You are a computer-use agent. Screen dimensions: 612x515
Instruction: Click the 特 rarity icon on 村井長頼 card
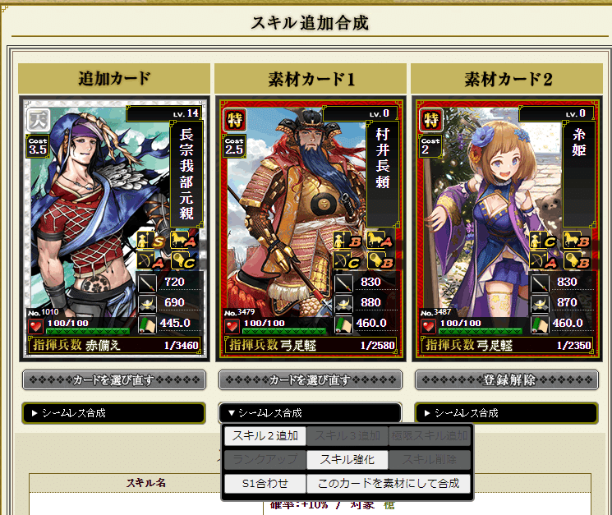click(x=235, y=120)
